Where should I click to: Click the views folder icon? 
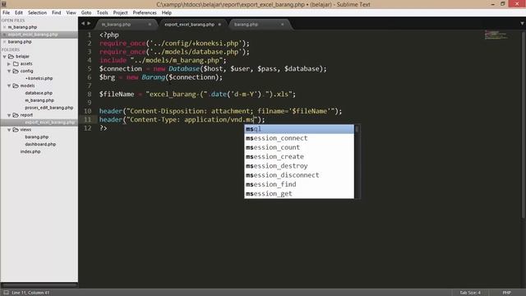click(16, 130)
